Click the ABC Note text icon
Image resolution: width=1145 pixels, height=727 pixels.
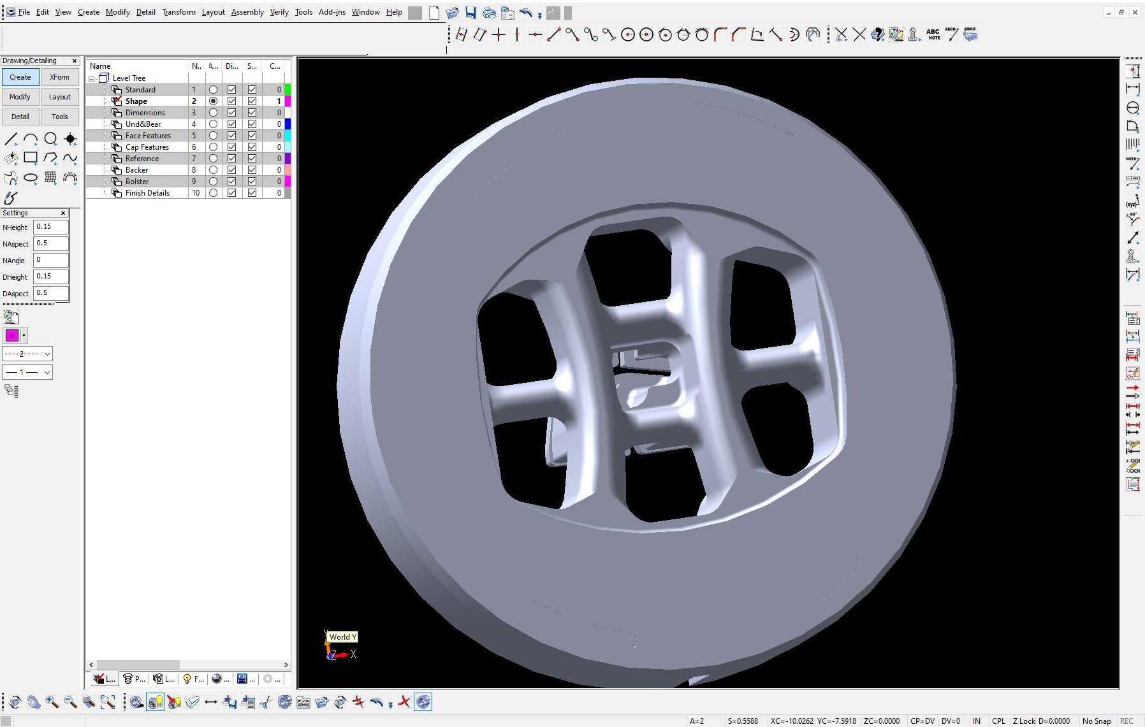(933, 34)
